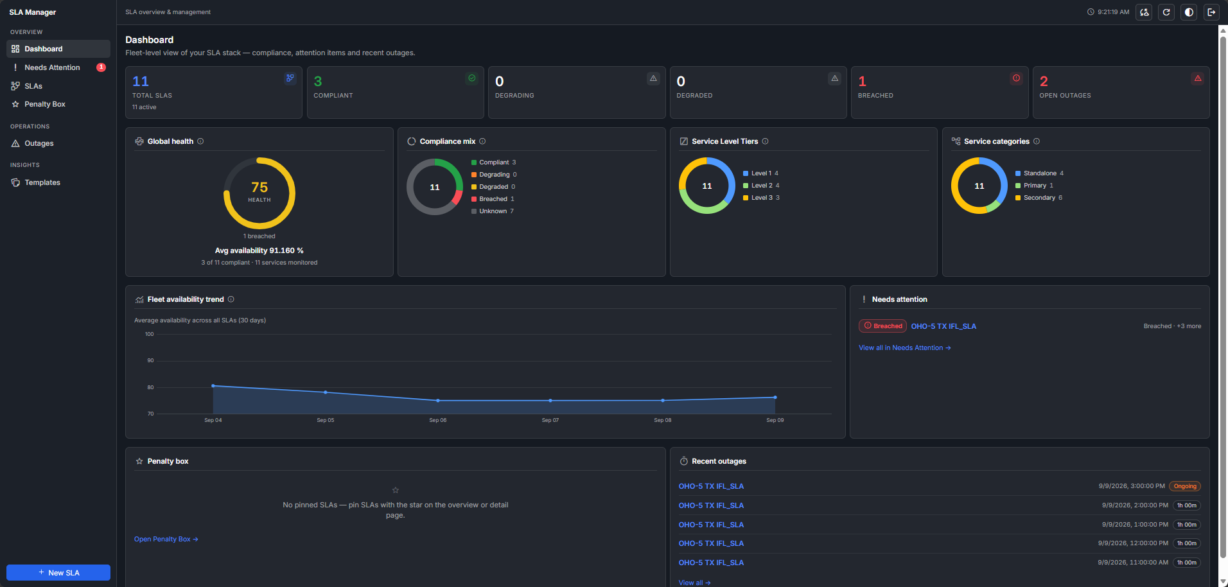Click the warning icon on Degrading card
This screenshot has height=587, width=1228.
653,78
